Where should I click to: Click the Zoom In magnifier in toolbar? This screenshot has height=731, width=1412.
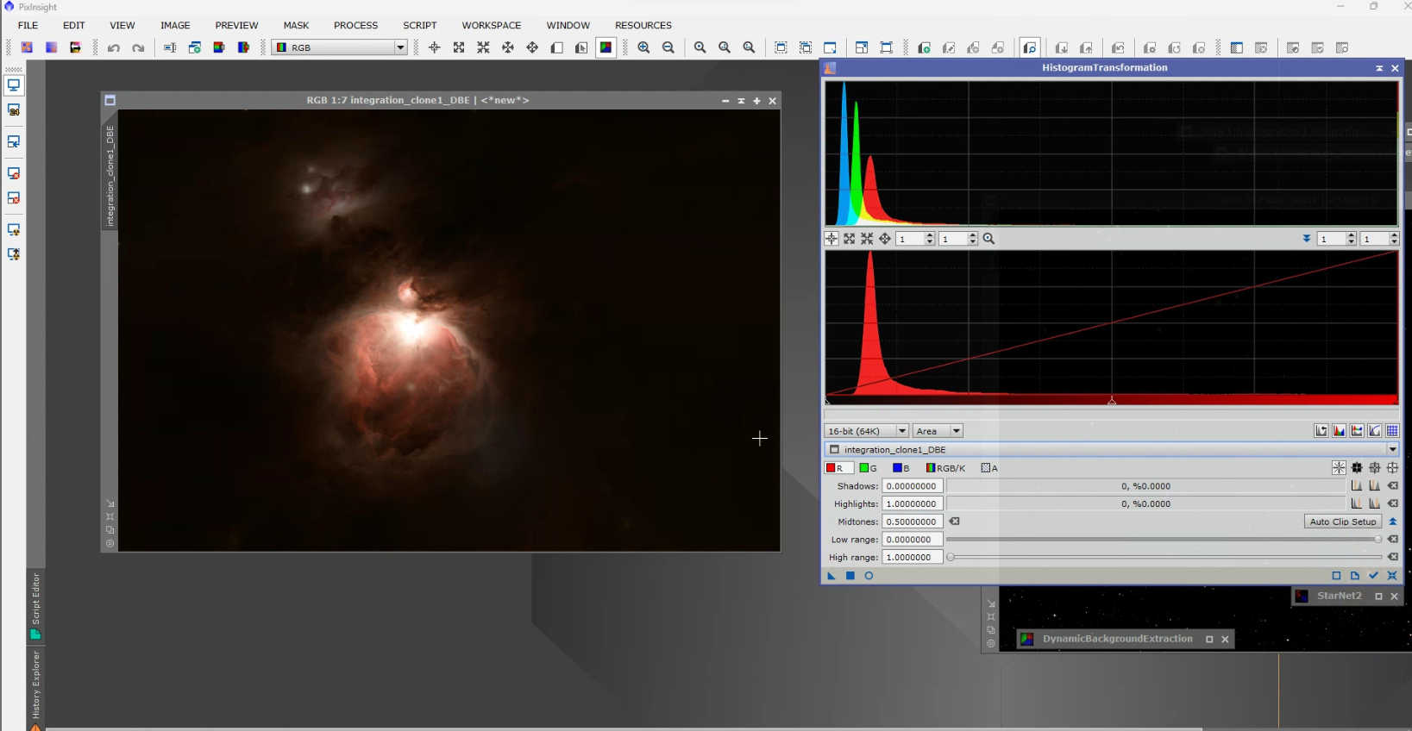(643, 47)
